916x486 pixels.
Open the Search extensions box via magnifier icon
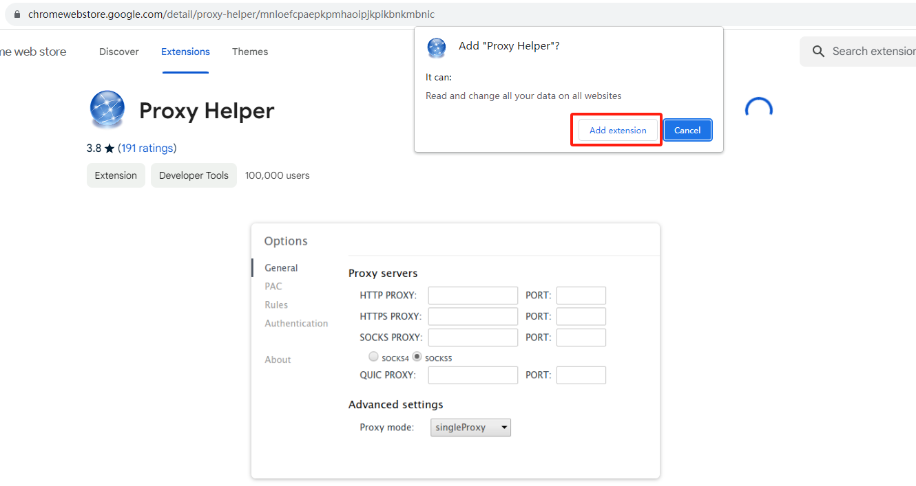click(x=818, y=51)
